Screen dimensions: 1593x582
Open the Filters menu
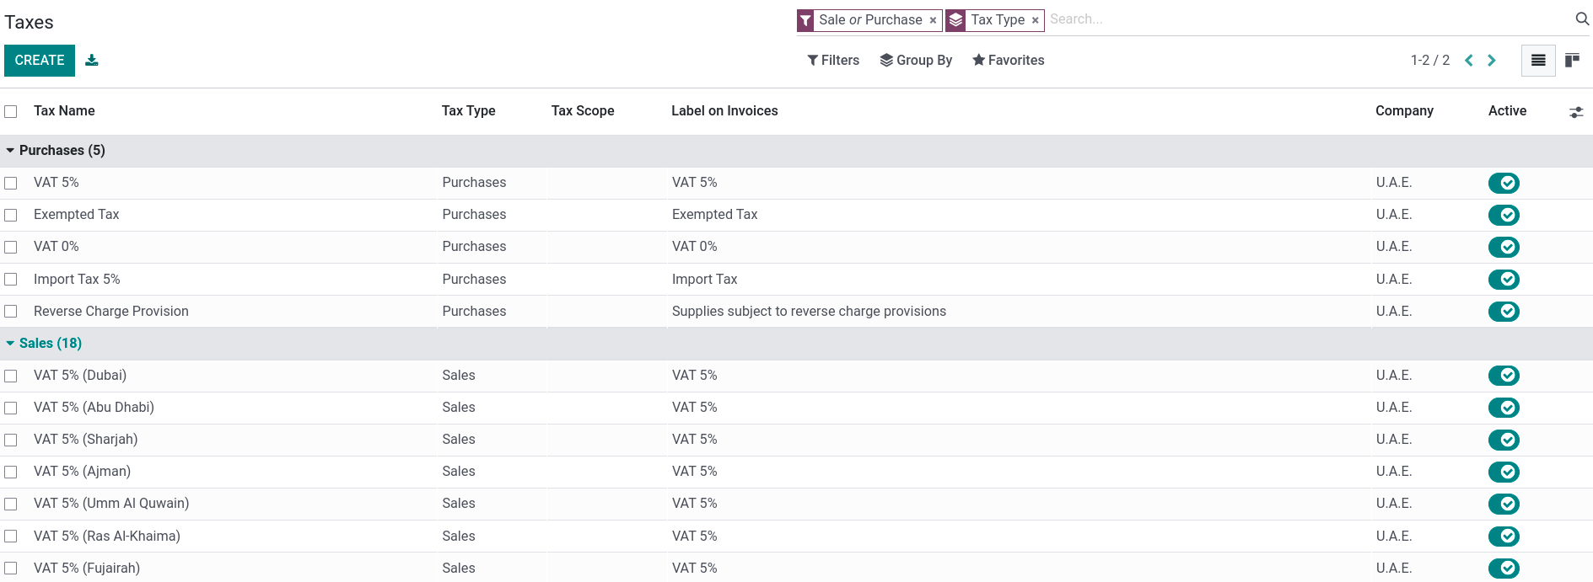coord(833,61)
